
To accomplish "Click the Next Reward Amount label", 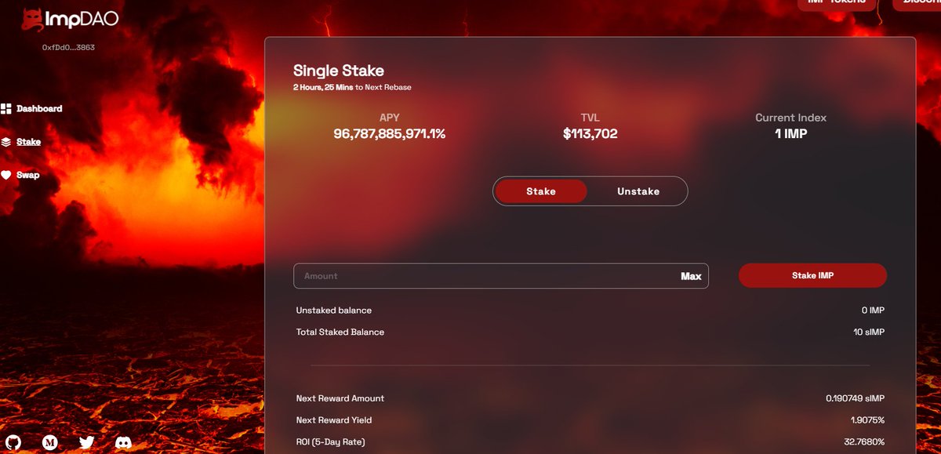I will click(340, 398).
